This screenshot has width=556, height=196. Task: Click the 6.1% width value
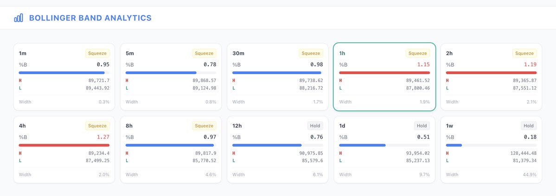[x=318, y=174]
